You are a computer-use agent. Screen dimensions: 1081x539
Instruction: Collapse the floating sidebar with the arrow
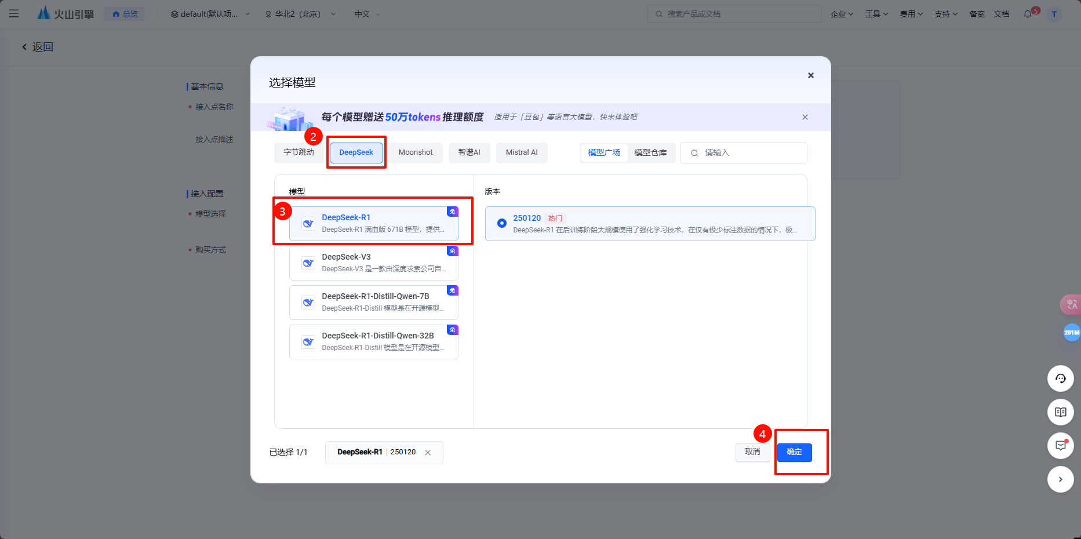click(1061, 479)
